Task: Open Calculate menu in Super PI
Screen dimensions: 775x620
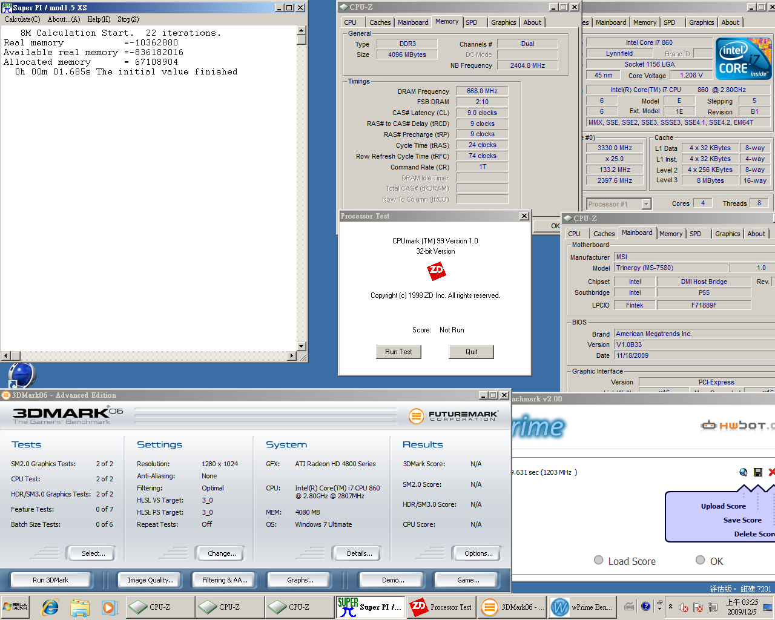Action: click(x=22, y=19)
